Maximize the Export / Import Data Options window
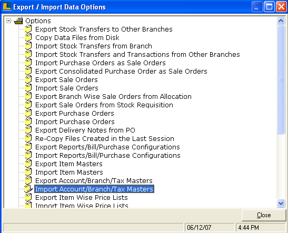 [269, 7]
